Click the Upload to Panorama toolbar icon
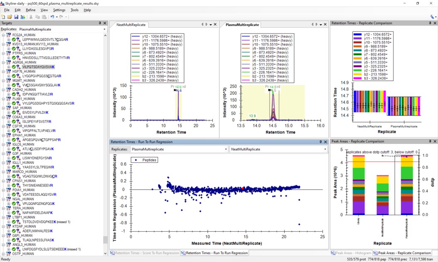 (23, 17)
